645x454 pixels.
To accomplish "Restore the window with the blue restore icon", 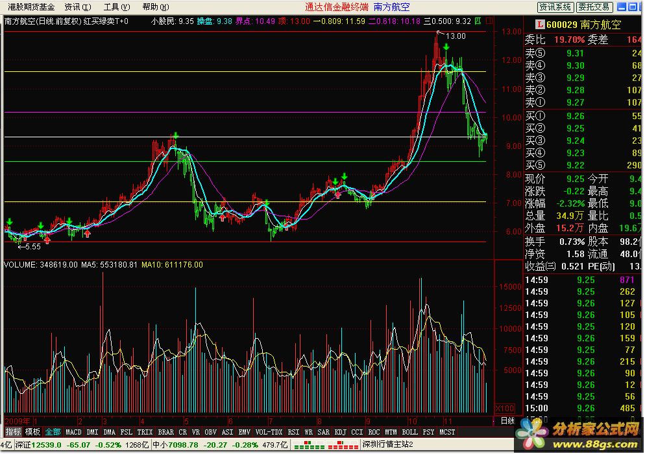I will pyautogui.click(x=633, y=6).
